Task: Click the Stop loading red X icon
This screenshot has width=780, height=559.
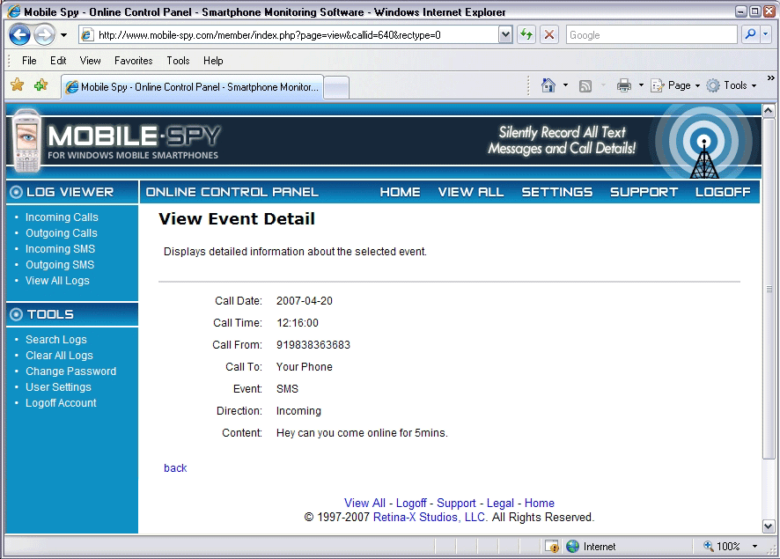Action: pos(549,35)
